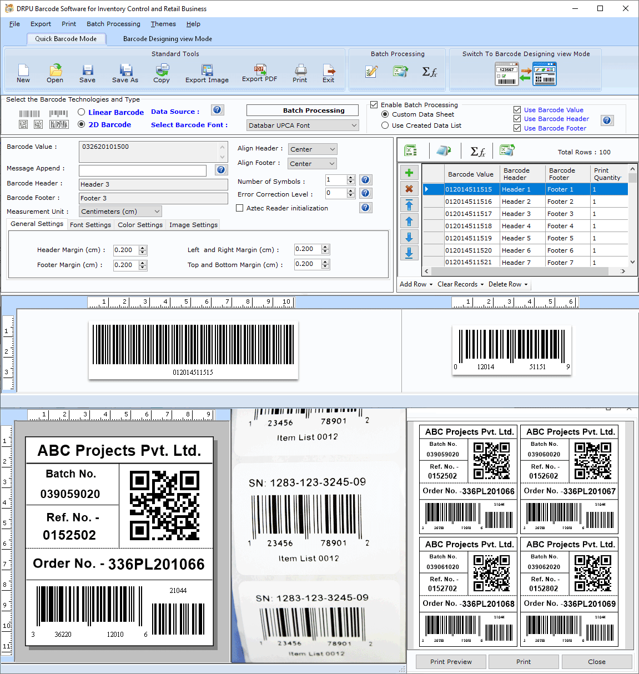This screenshot has height=674, width=639.
Task: Switch to the Color Settings tab
Action: (x=140, y=225)
